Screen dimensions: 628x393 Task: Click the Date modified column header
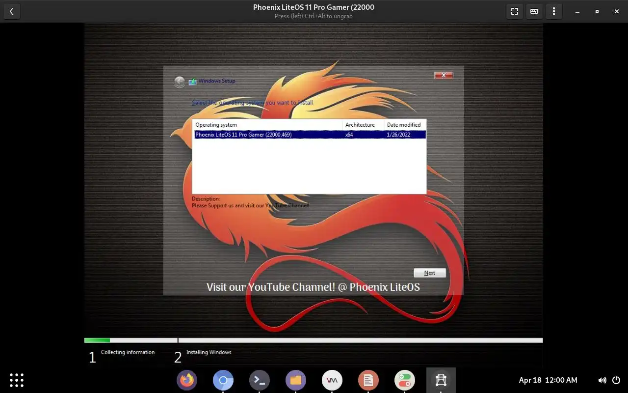405,125
